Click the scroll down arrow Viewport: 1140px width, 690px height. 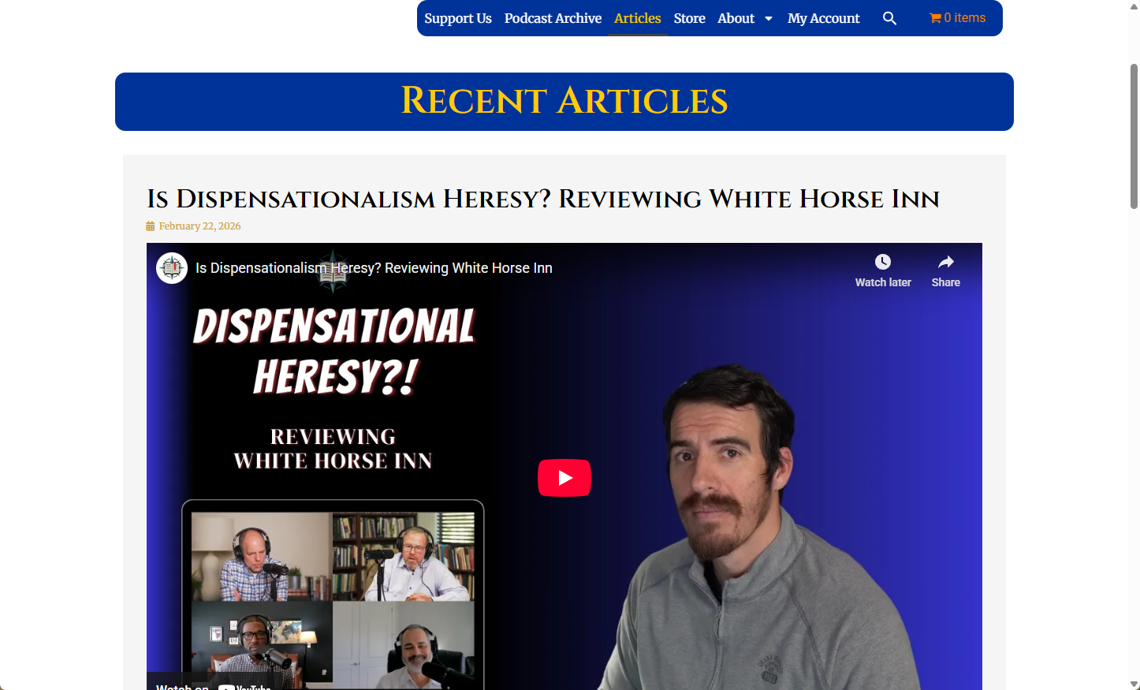[x=1134, y=684]
